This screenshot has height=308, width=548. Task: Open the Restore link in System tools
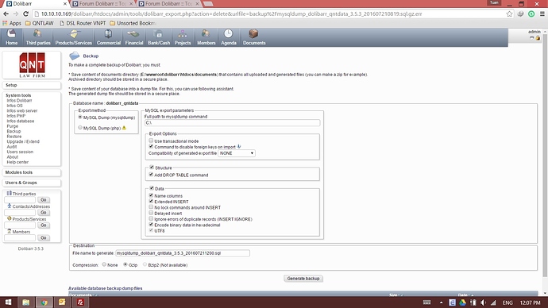pos(14,137)
